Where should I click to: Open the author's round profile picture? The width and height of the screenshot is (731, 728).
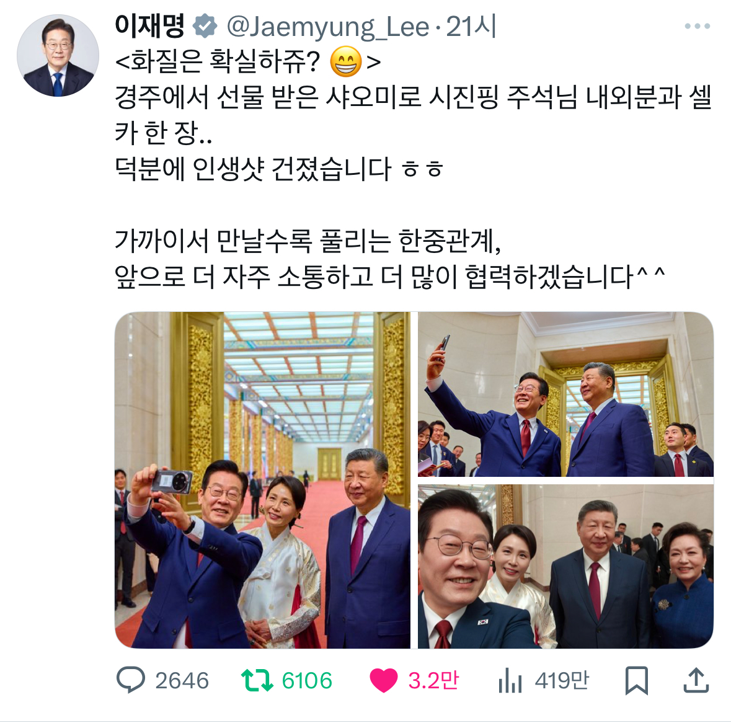(58, 55)
